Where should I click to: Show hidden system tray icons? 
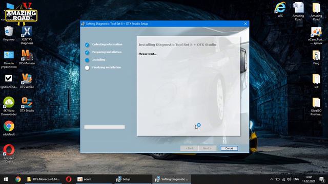coord(272,179)
